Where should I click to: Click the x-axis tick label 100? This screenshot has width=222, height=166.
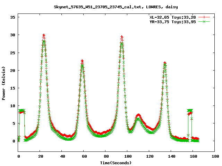128,156
